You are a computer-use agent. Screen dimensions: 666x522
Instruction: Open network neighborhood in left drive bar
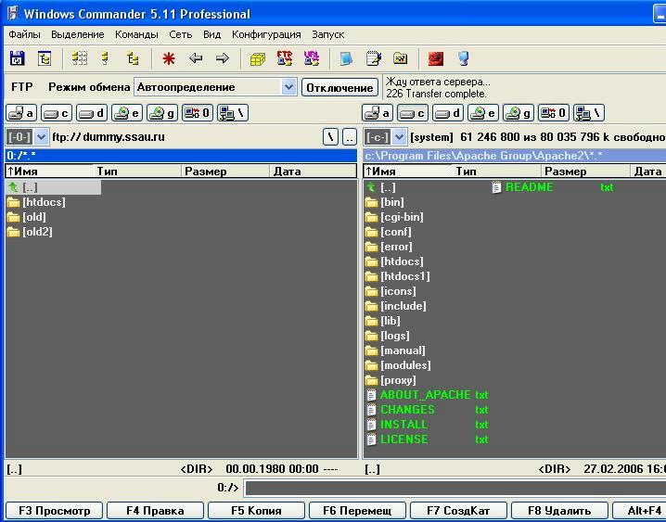tap(233, 113)
